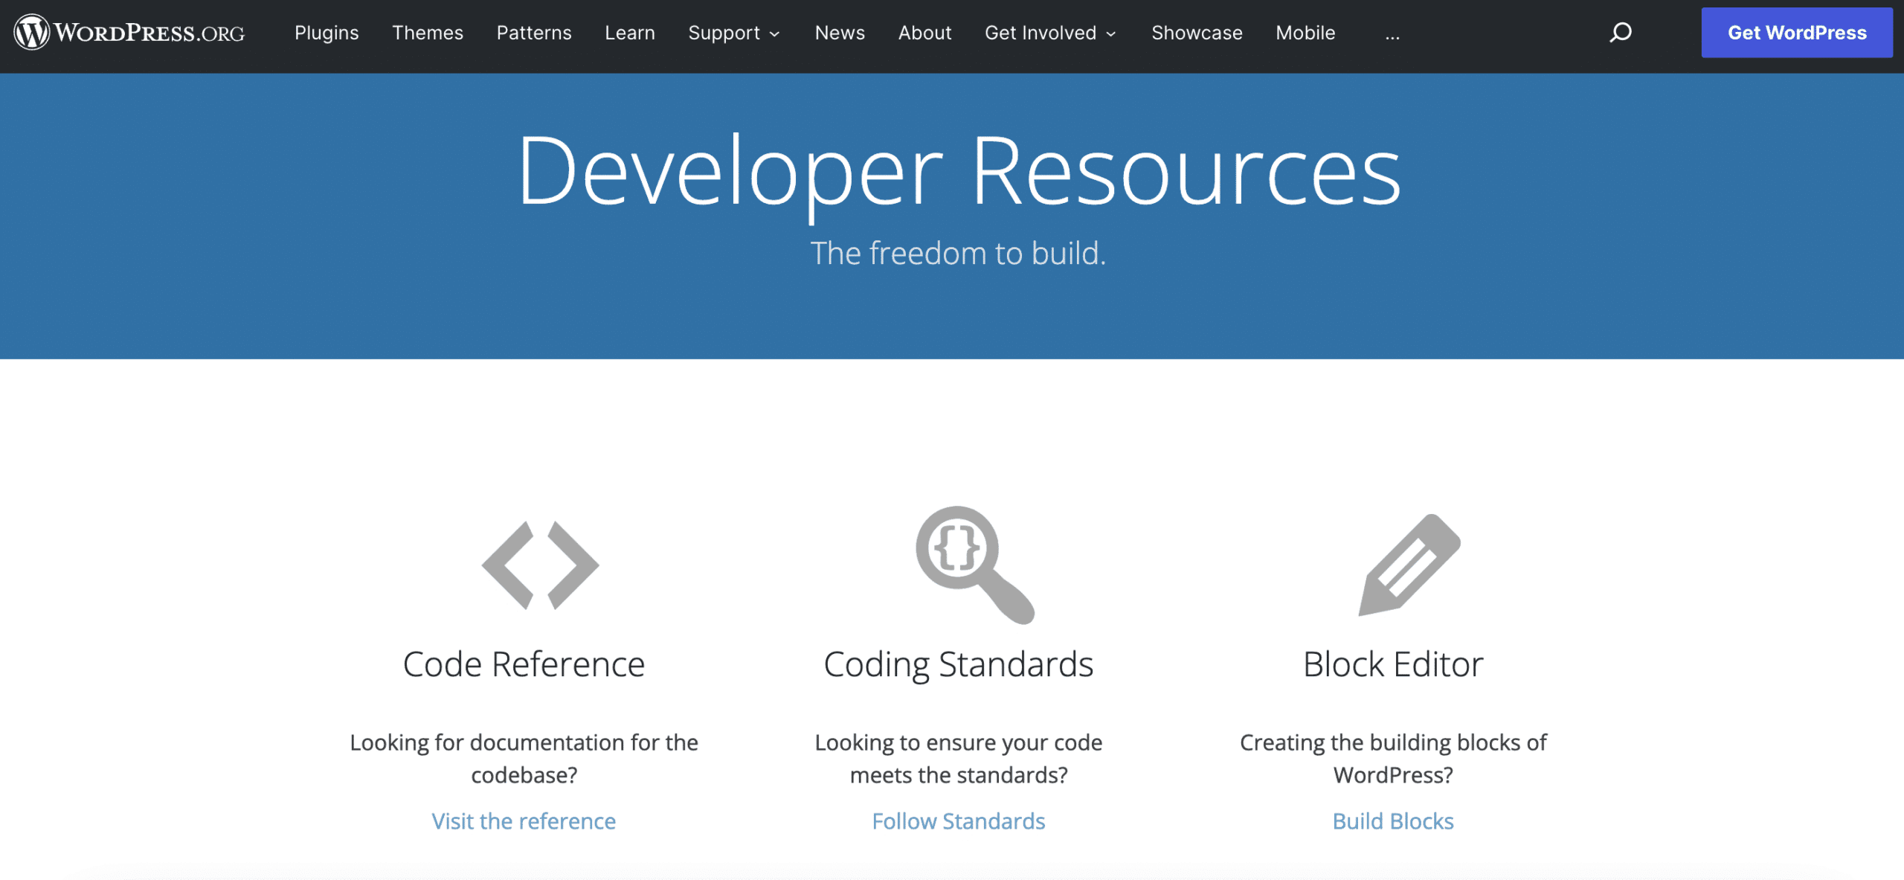Select the WordPress "W" emblem in the header

[31, 33]
